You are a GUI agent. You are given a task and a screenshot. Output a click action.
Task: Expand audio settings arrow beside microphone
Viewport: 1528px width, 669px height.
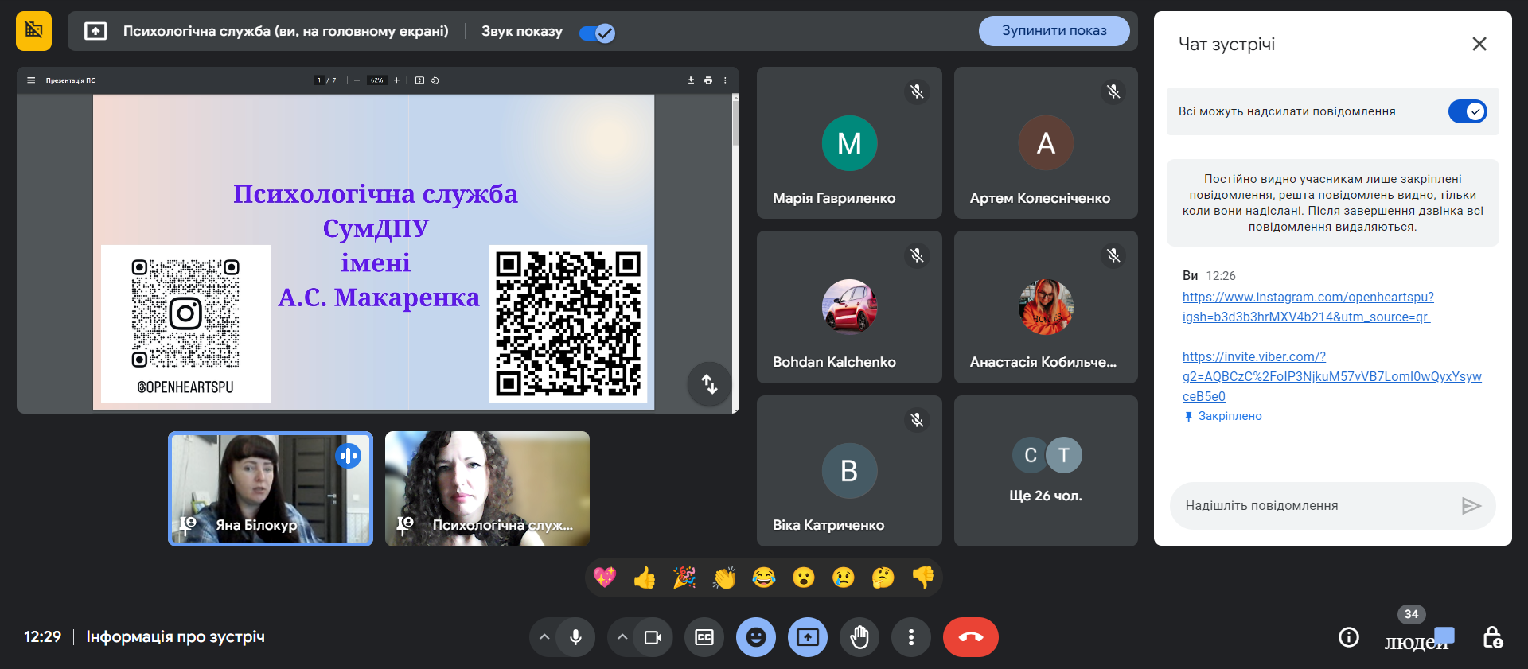pos(544,637)
